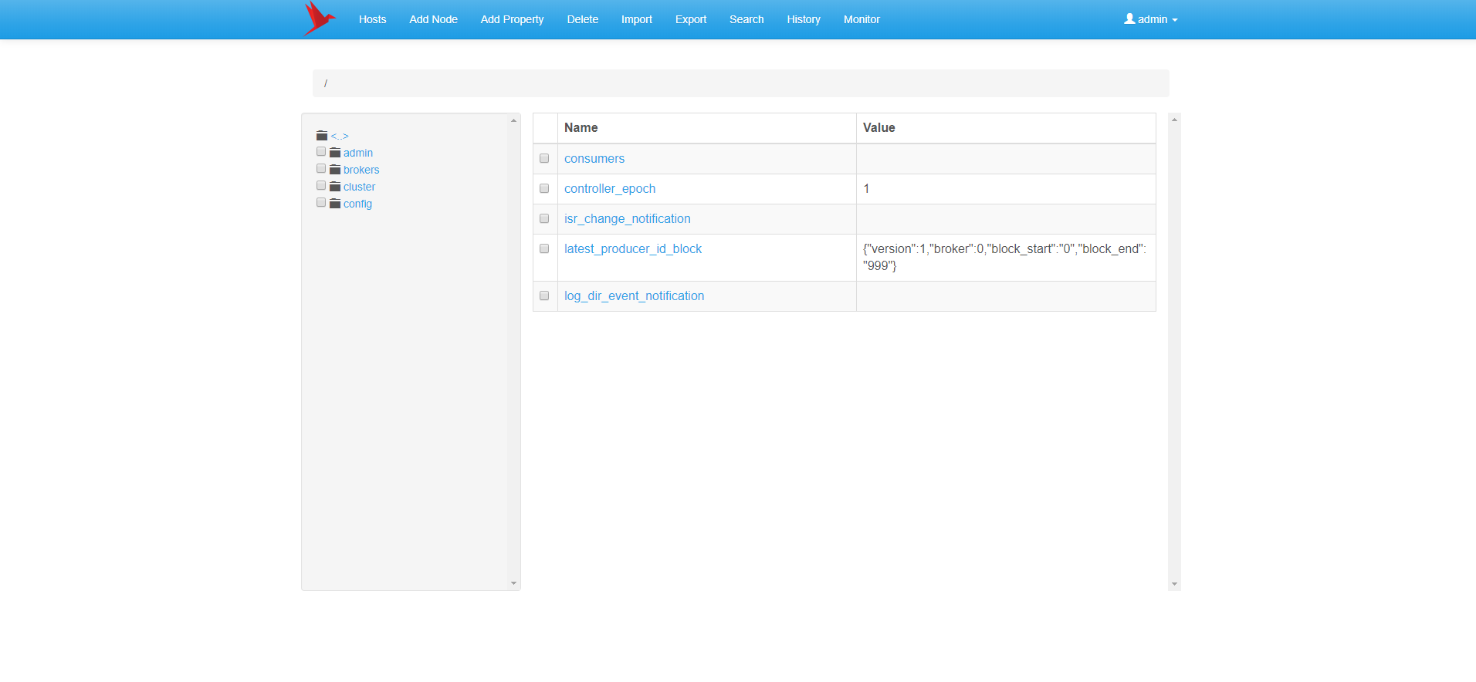Open the Monitor page
Screen dimensions: 1476x682
coord(862,19)
